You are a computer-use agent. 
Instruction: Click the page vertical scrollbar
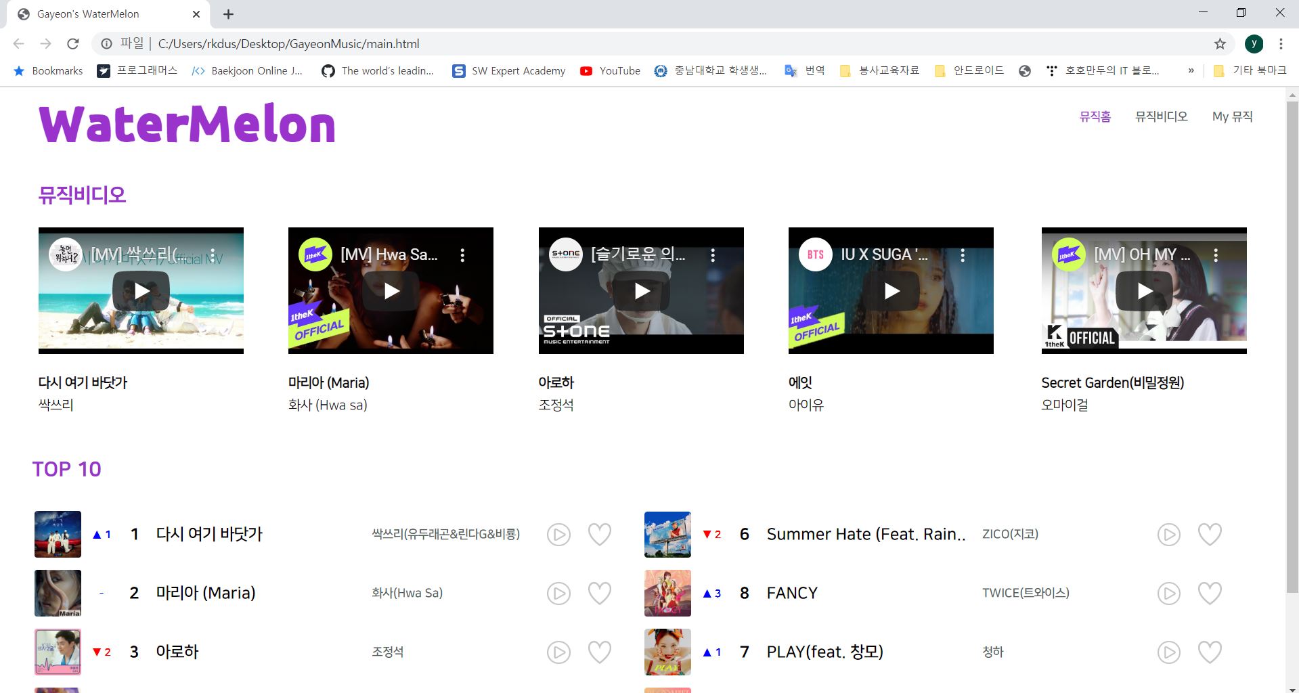[1292, 338]
